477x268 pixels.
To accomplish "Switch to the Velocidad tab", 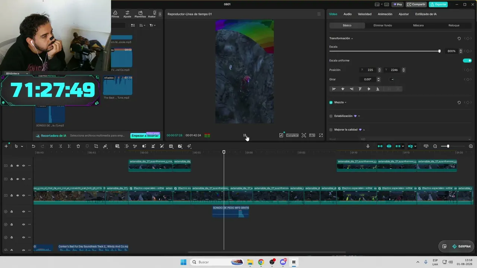I will coord(364,14).
